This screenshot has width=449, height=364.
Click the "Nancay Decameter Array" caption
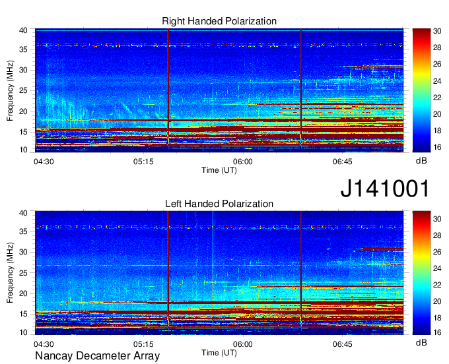(x=97, y=356)
